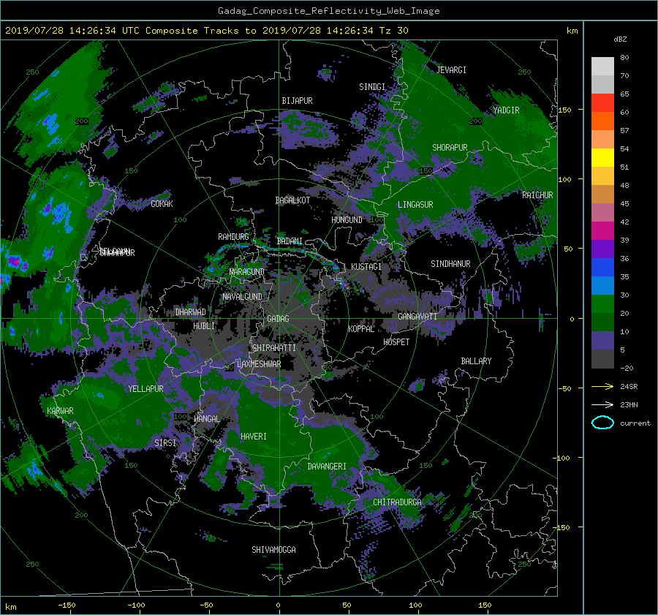This screenshot has height=615, width=658.
Task: Click the 100 tick on right km axis
Action: [564, 179]
